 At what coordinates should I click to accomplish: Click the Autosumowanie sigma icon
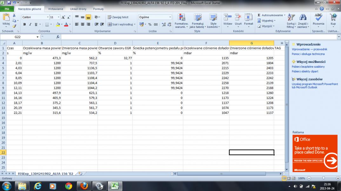[259, 15]
